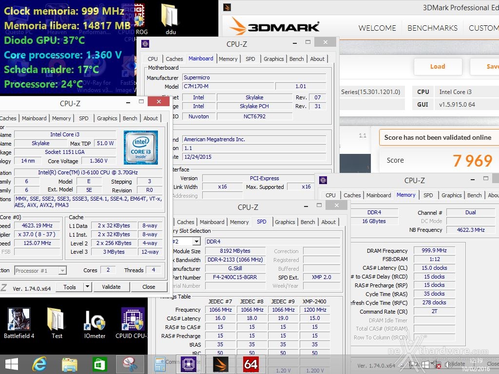Open File Explorer from taskbar
Screen dimensions: 499x374
69,364
